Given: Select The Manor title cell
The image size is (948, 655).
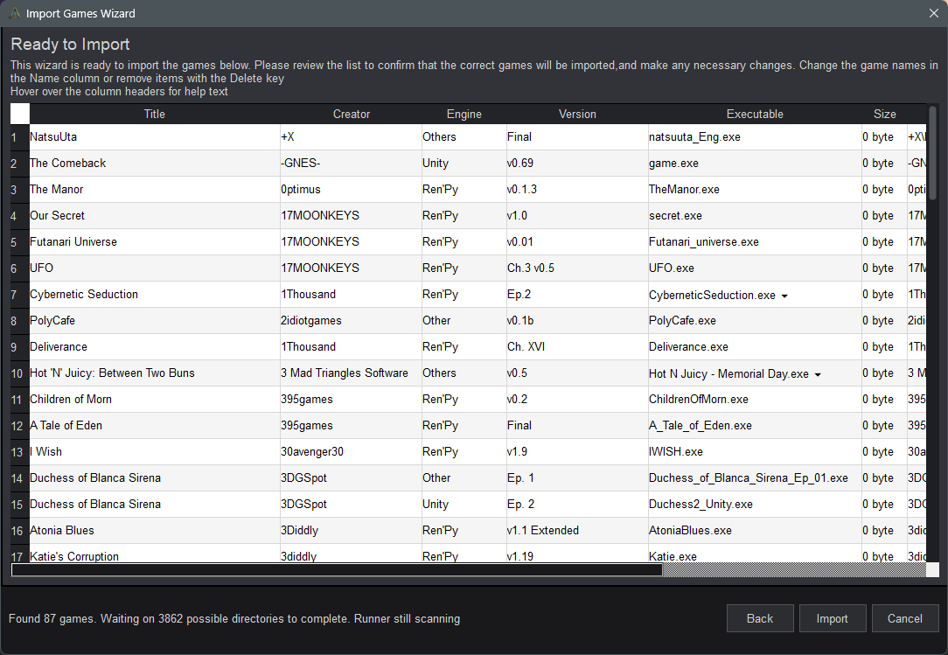Looking at the screenshot, I should pos(155,189).
